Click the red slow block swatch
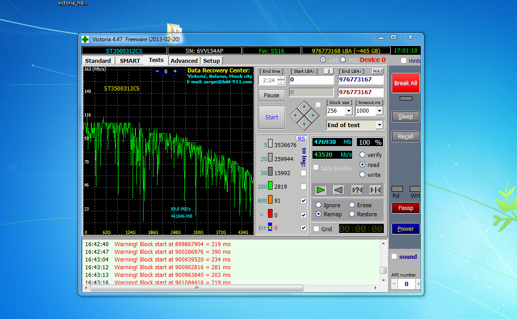Screen dimensions: 517x319 pyautogui.click(x=270, y=214)
